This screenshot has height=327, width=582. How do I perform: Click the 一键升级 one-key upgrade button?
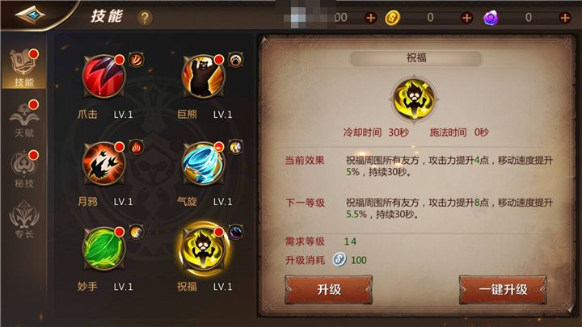tap(503, 290)
